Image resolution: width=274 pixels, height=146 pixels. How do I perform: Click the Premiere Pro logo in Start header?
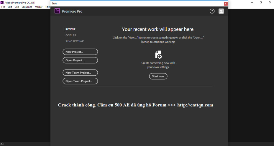coord(58,11)
